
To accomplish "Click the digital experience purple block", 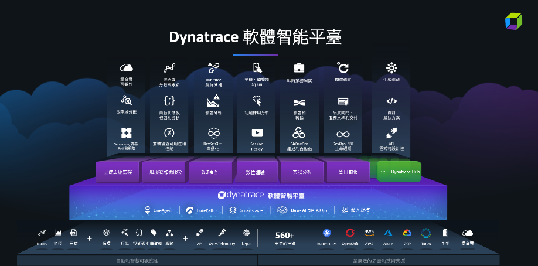I will [255, 172].
